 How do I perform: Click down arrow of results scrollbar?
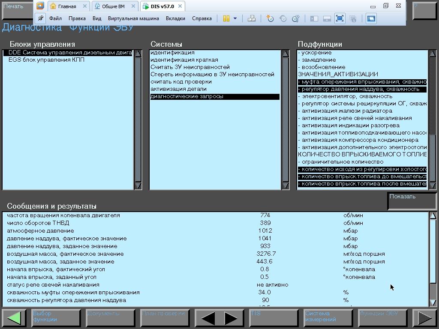tap(433, 302)
